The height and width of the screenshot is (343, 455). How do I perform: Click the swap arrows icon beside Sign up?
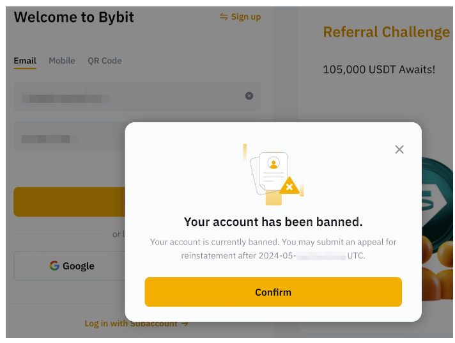(x=224, y=17)
